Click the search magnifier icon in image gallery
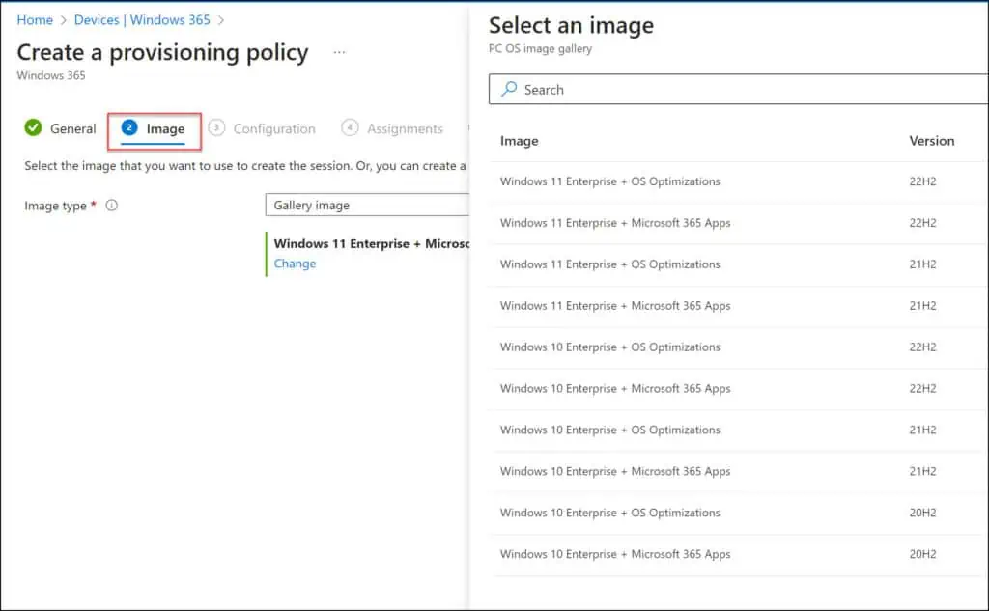Screen dimensions: 989x611 click(509, 89)
